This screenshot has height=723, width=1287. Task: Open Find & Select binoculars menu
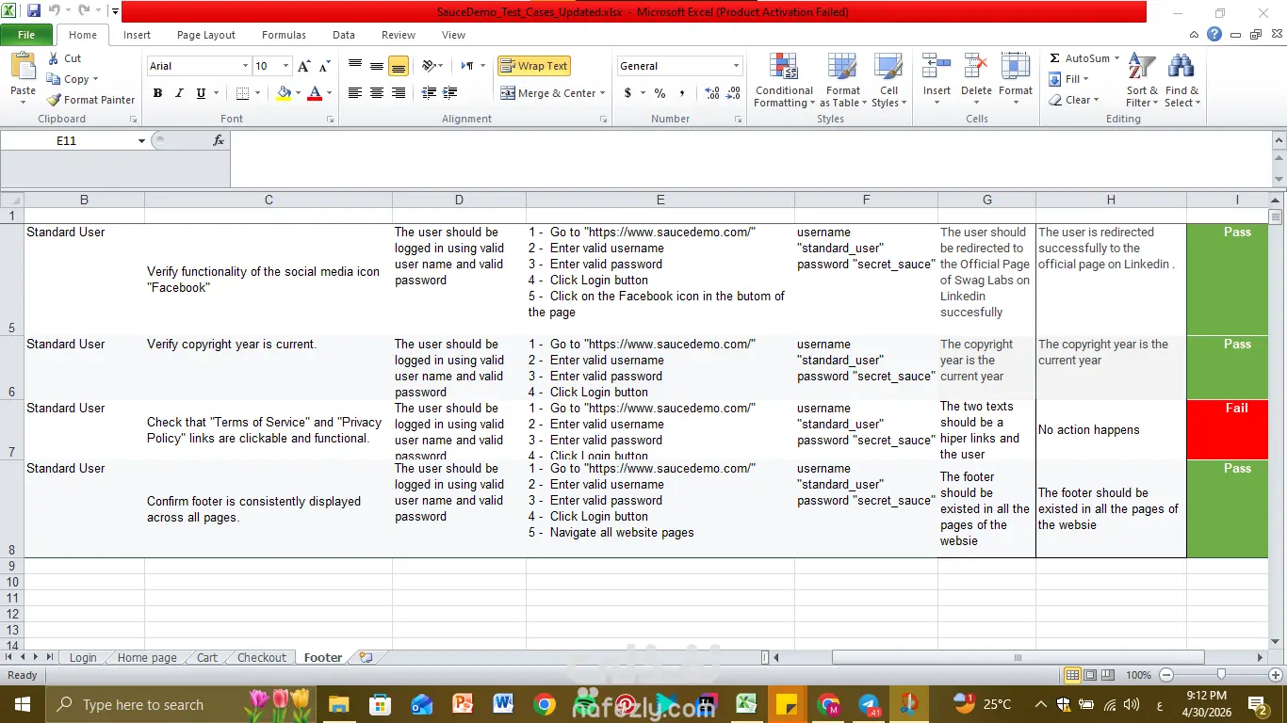coord(1181,80)
